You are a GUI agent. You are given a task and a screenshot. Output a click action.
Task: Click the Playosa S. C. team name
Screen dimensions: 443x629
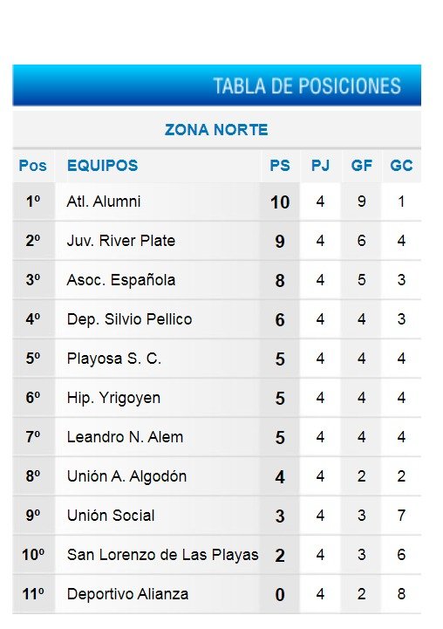114,359
